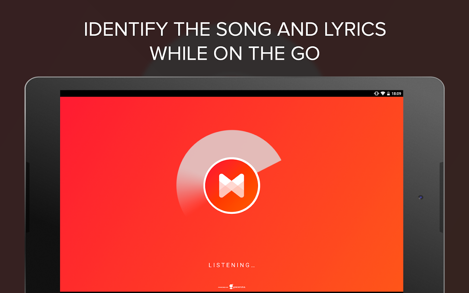Tap the Musixmatch butterfly logo button

tap(232, 186)
